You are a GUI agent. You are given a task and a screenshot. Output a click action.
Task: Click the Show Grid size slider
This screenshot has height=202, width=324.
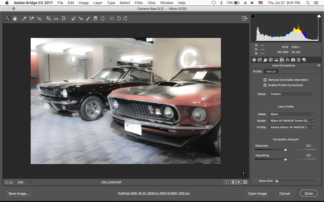point(296,181)
